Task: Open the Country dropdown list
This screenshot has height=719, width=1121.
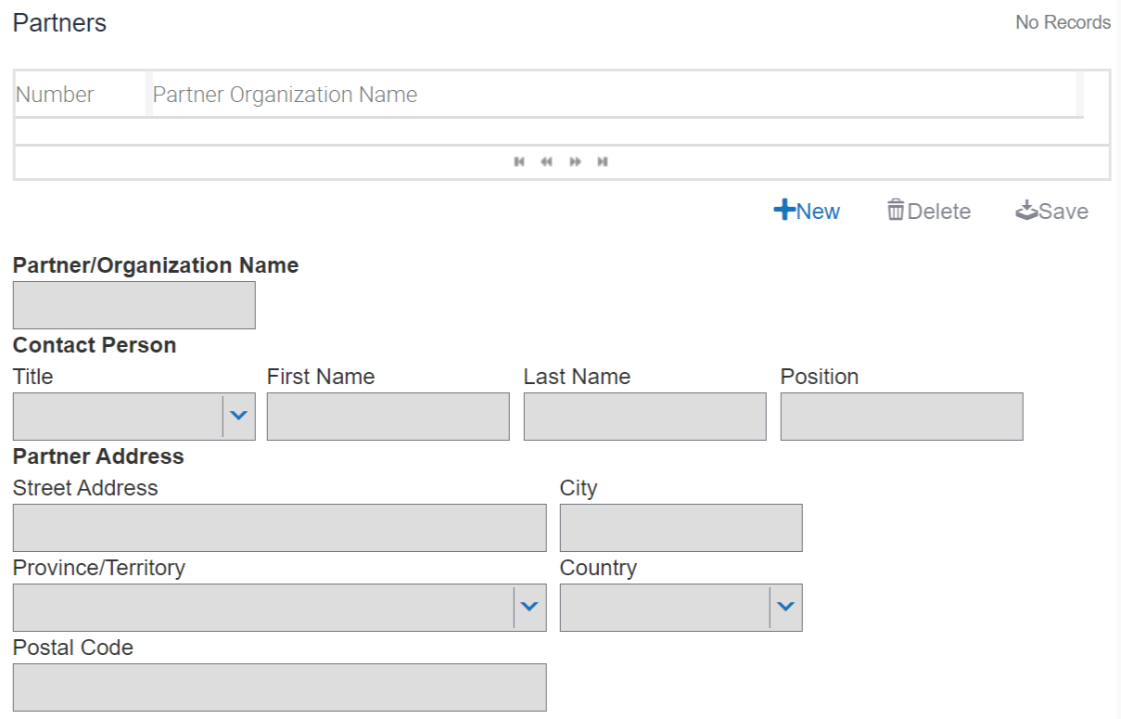Action: point(785,608)
